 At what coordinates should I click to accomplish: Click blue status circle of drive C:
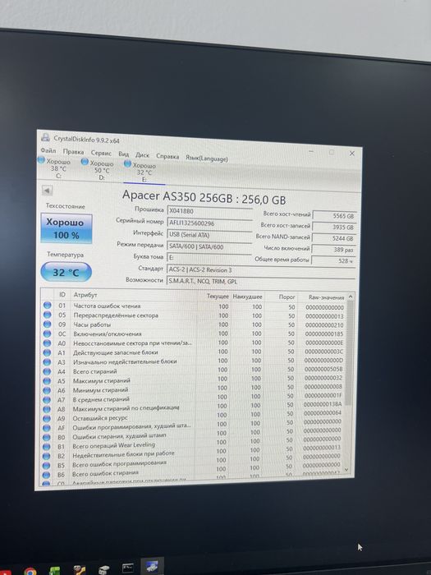click(x=41, y=160)
